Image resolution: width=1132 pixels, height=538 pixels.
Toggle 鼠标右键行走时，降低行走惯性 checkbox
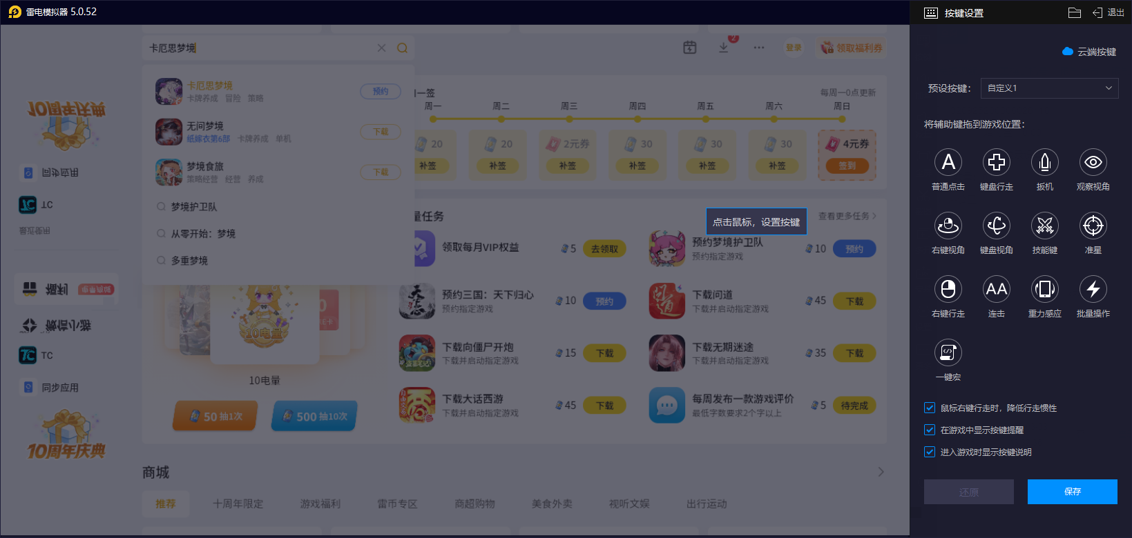point(930,408)
